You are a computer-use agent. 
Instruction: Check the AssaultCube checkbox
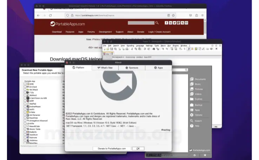click(25, 126)
